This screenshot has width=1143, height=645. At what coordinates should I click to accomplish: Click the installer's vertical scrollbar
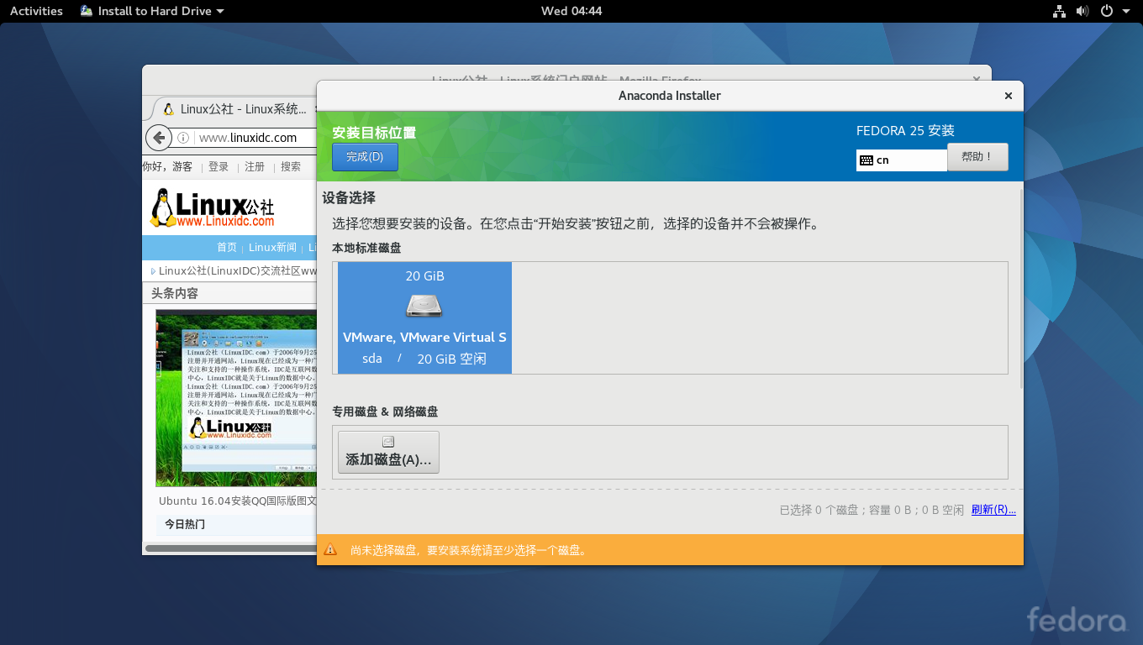point(1021,289)
